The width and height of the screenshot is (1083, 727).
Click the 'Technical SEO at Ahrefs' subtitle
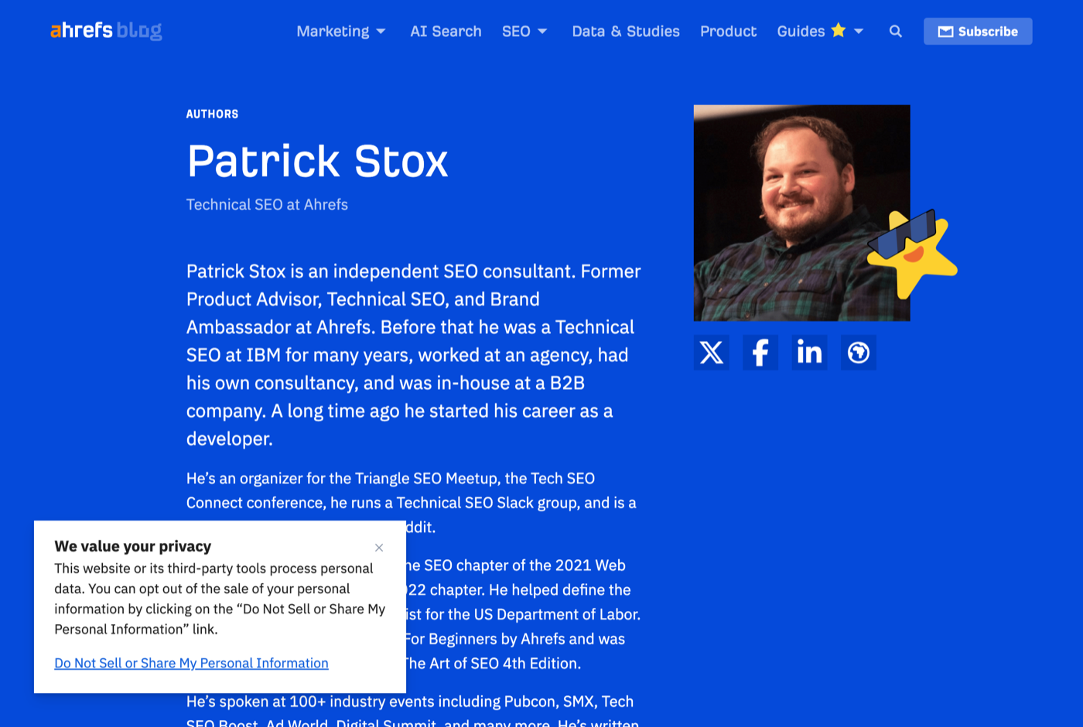[x=267, y=205]
